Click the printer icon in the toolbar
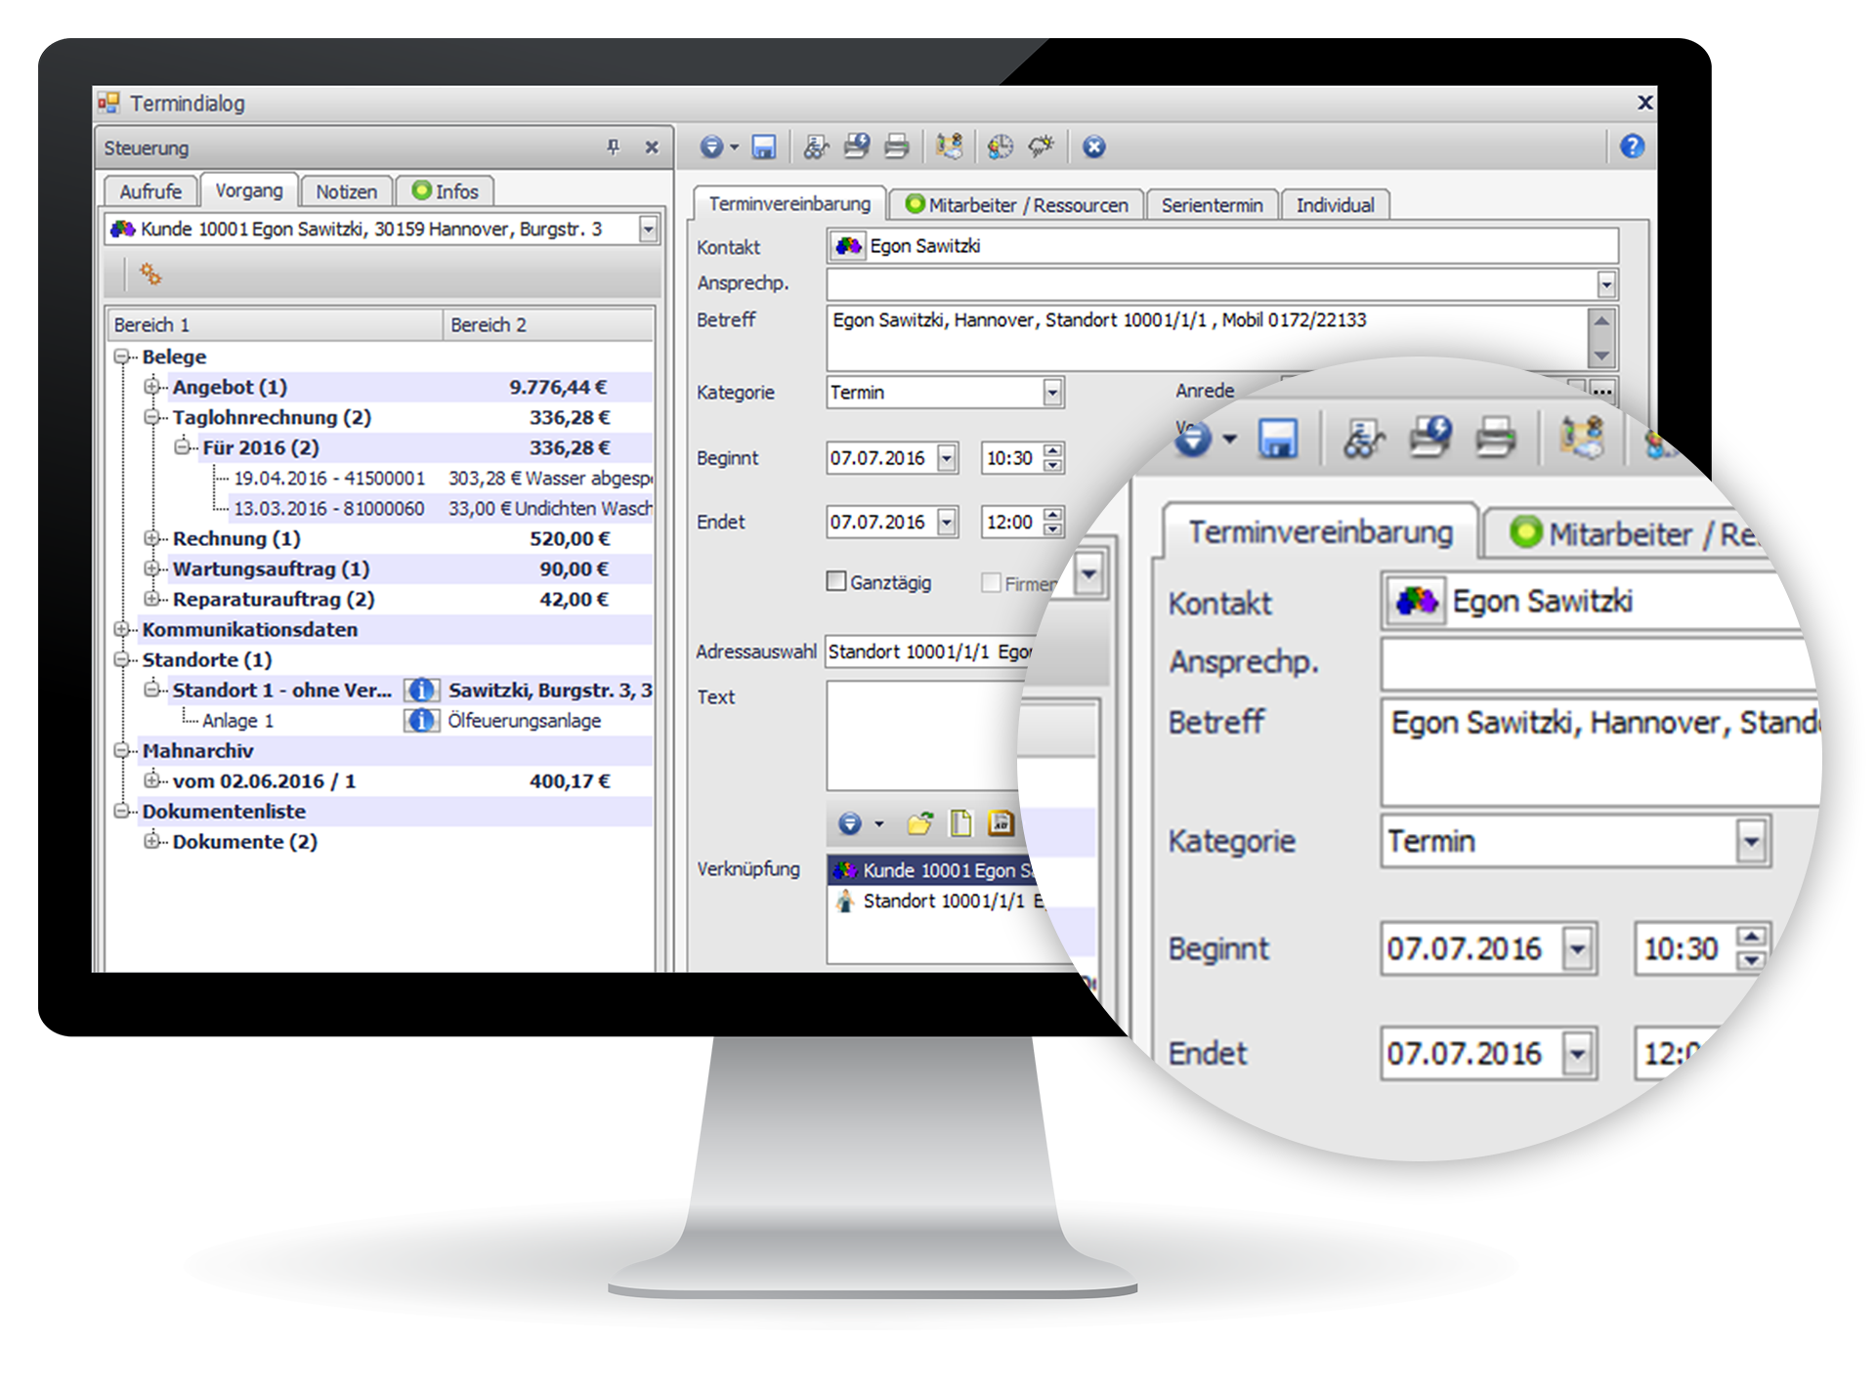 [x=896, y=147]
